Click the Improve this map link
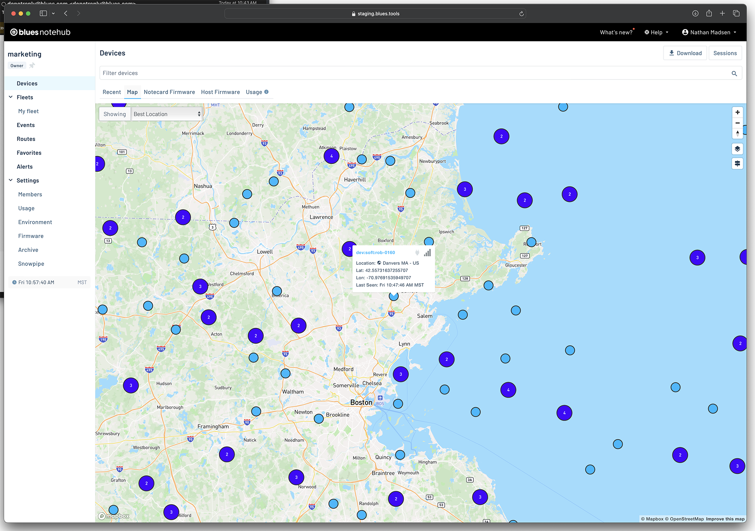The height and width of the screenshot is (531, 755). click(x=725, y=519)
